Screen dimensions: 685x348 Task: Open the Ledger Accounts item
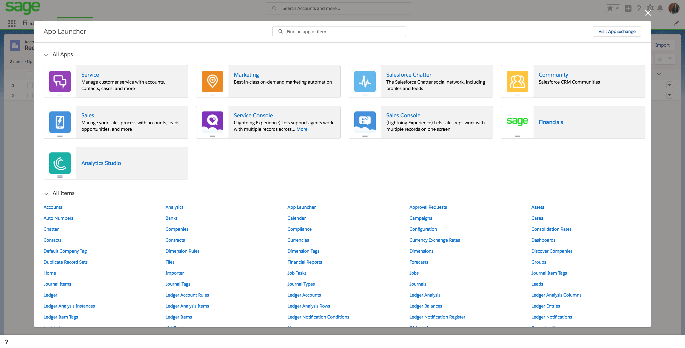point(304,295)
